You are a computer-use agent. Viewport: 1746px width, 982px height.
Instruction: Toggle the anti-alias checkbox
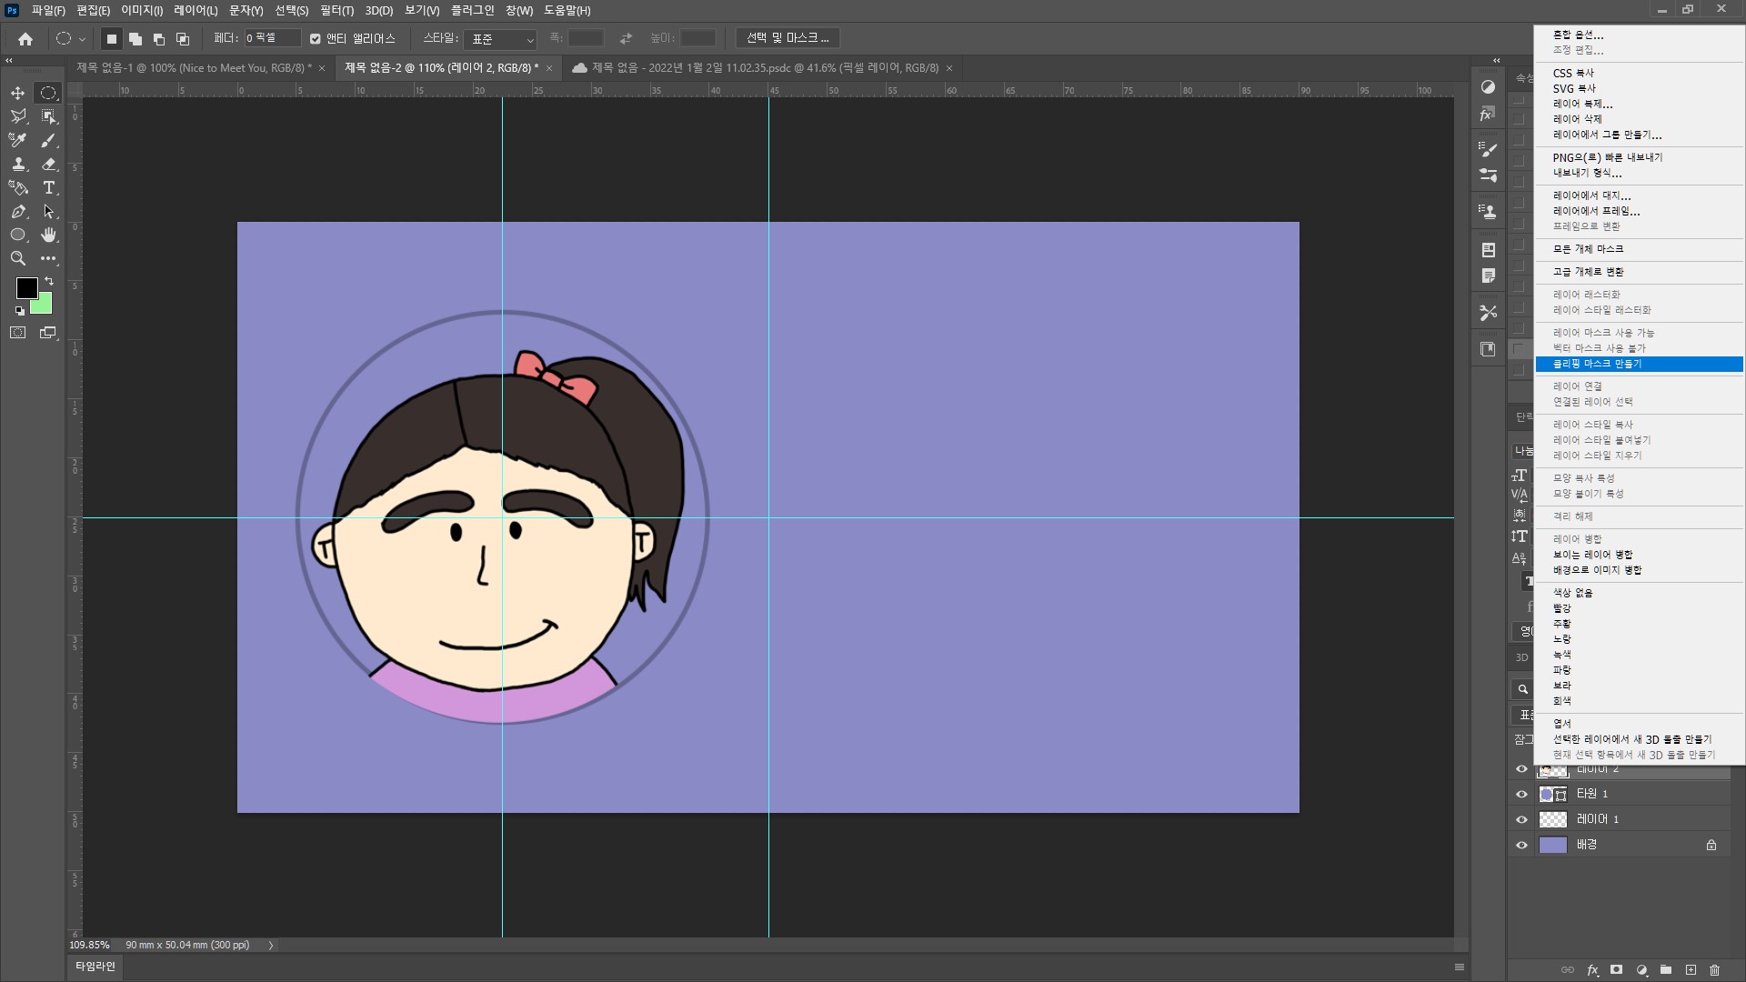[316, 38]
